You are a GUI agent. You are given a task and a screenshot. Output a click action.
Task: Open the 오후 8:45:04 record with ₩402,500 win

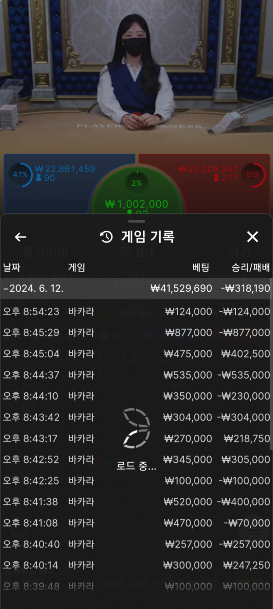(136, 354)
